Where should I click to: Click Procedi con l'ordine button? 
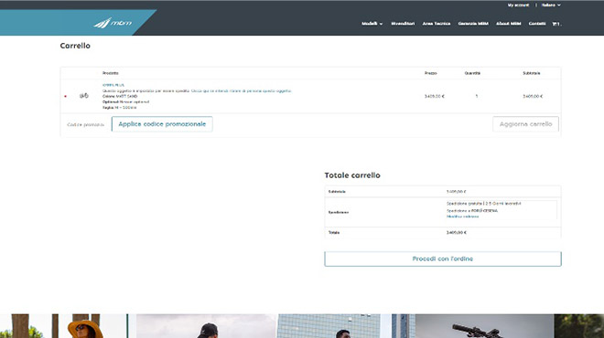(443, 259)
